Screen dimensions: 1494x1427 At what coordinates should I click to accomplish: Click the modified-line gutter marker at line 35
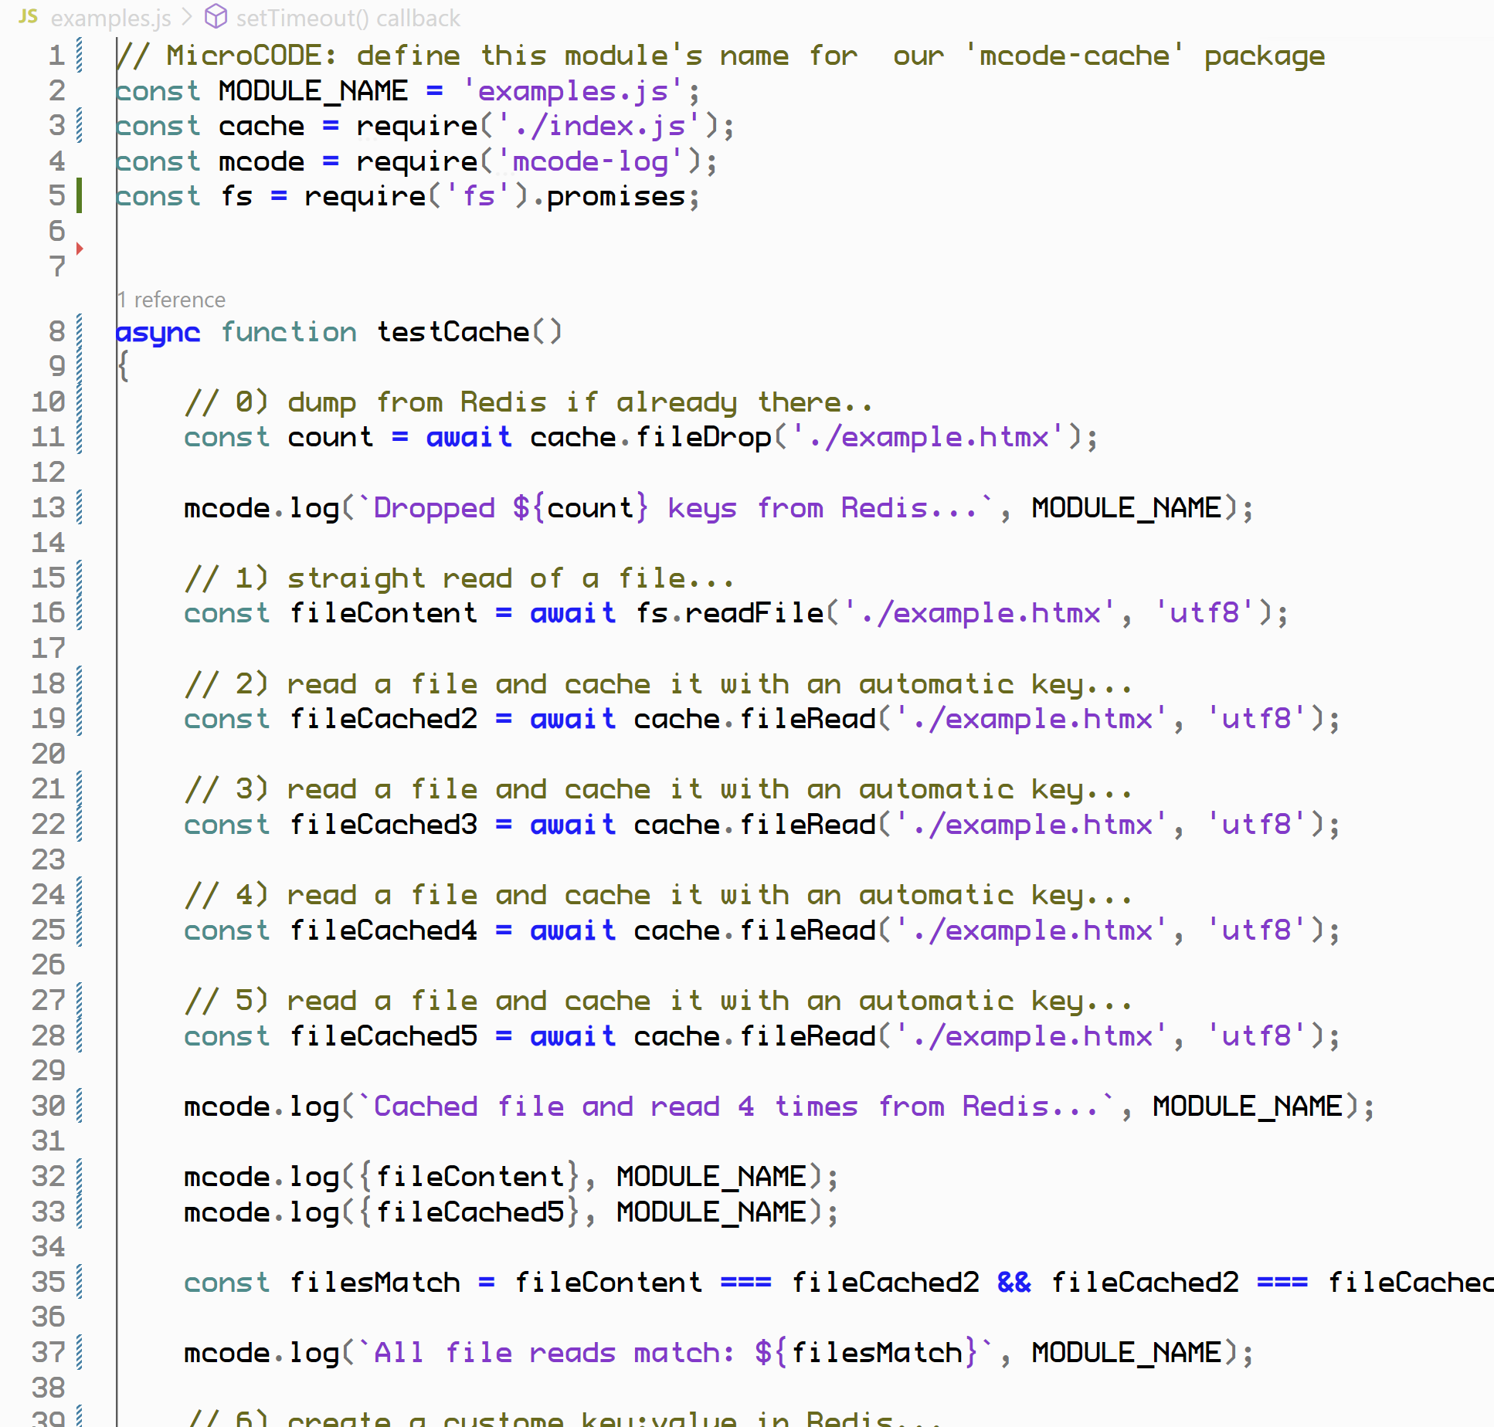tap(79, 1282)
